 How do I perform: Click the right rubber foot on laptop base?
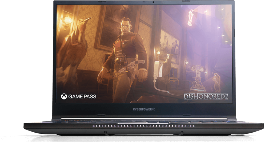click(182, 132)
